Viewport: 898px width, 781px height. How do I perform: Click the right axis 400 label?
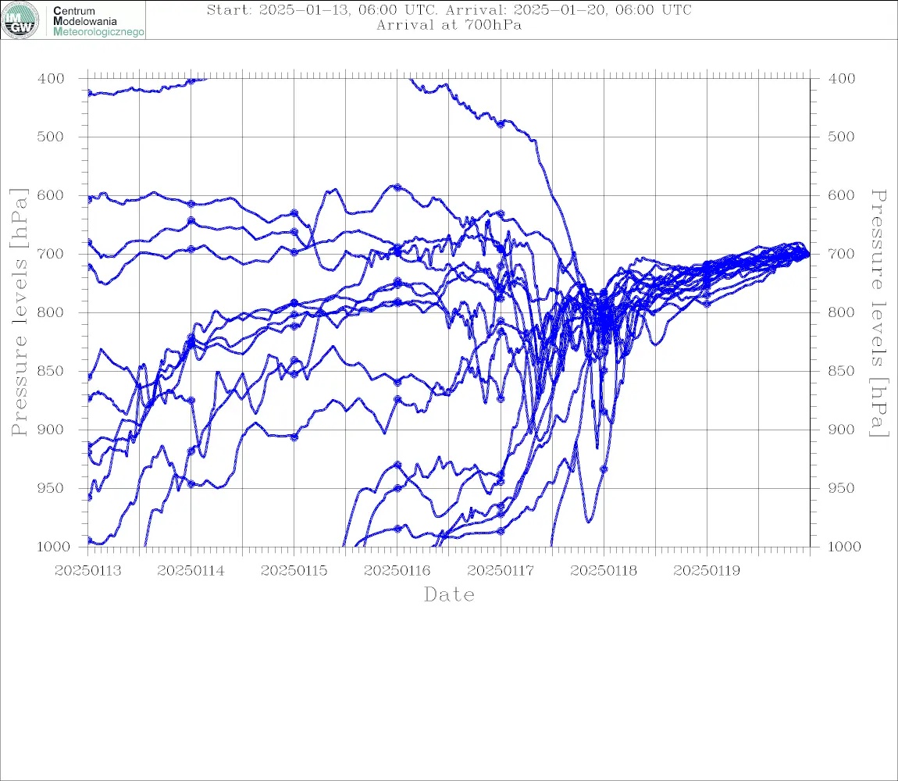click(x=841, y=79)
